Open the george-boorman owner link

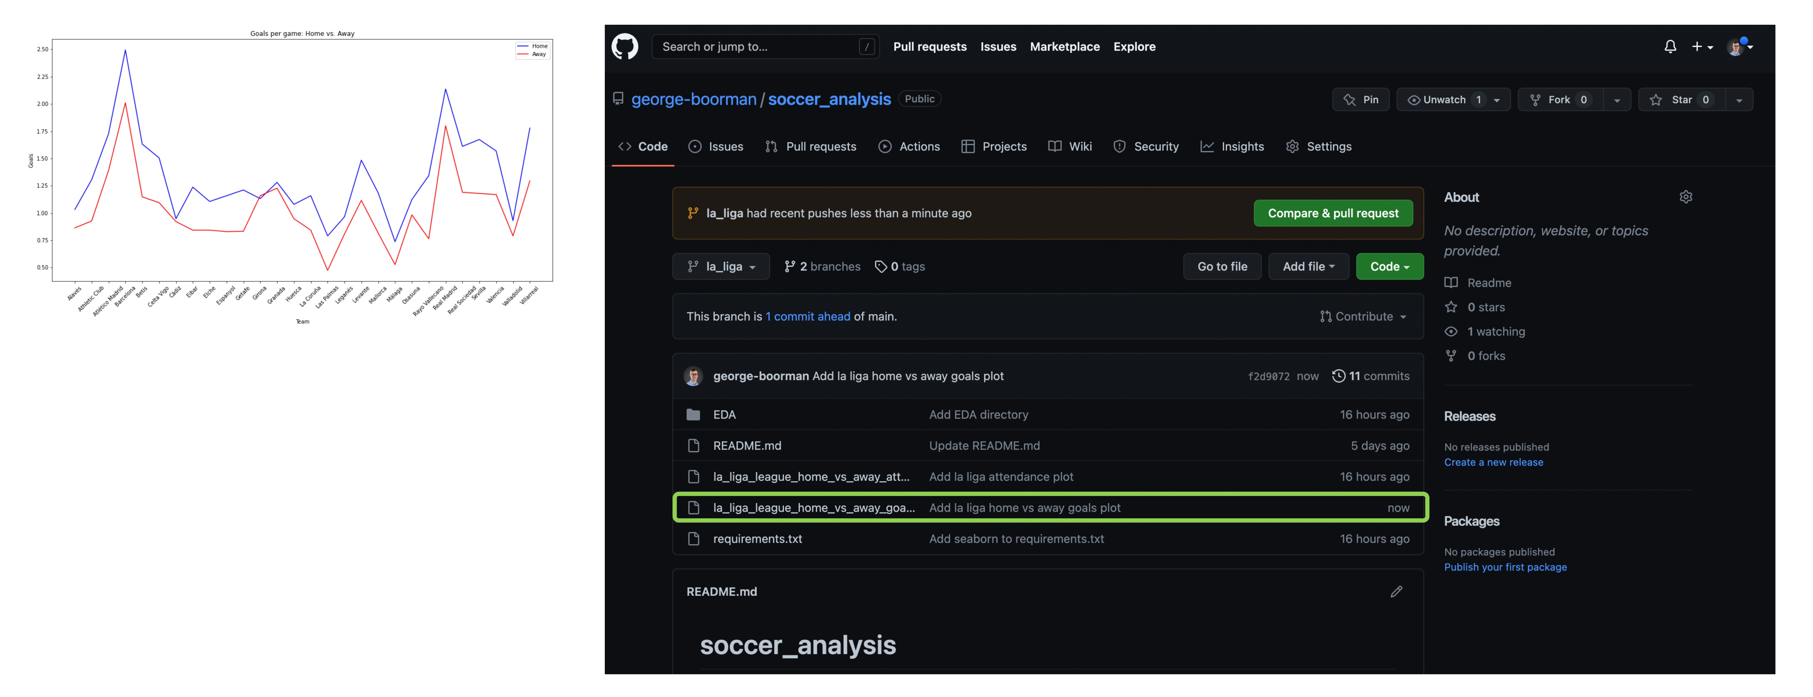click(693, 99)
